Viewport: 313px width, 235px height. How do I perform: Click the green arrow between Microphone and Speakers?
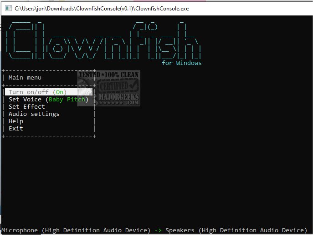pyautogui.click(x=158, y=230)
